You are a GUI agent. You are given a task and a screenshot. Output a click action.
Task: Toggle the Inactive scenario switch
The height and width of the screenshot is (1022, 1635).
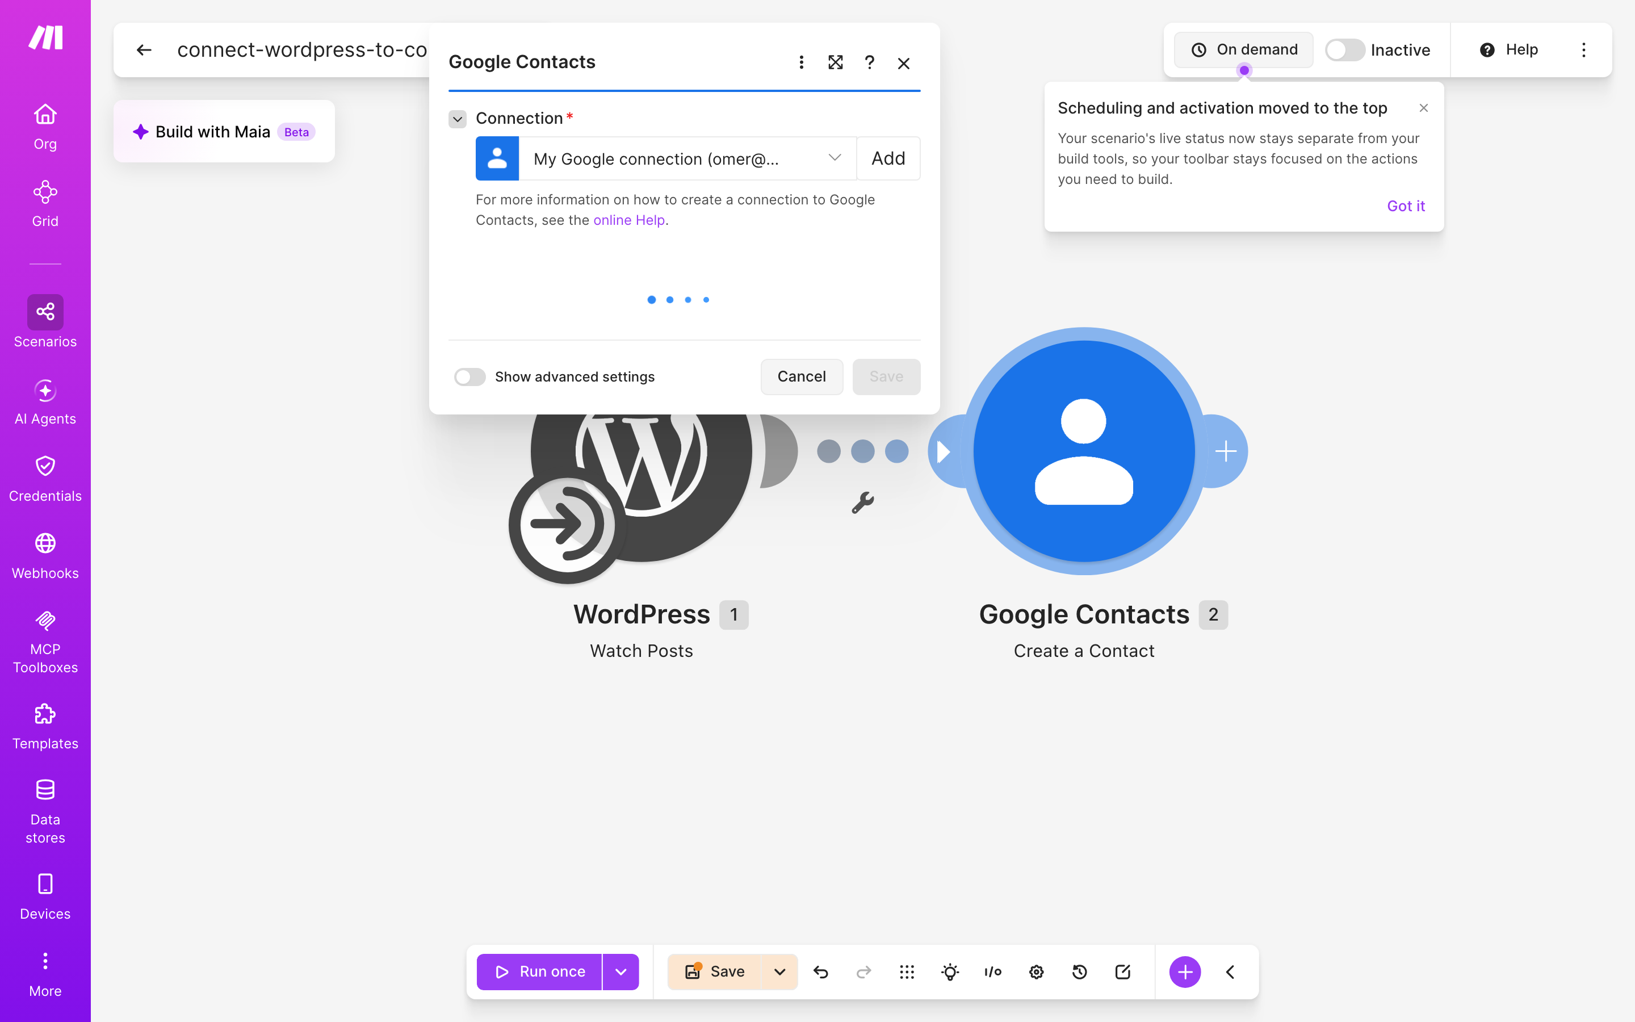pos(1344,50)
